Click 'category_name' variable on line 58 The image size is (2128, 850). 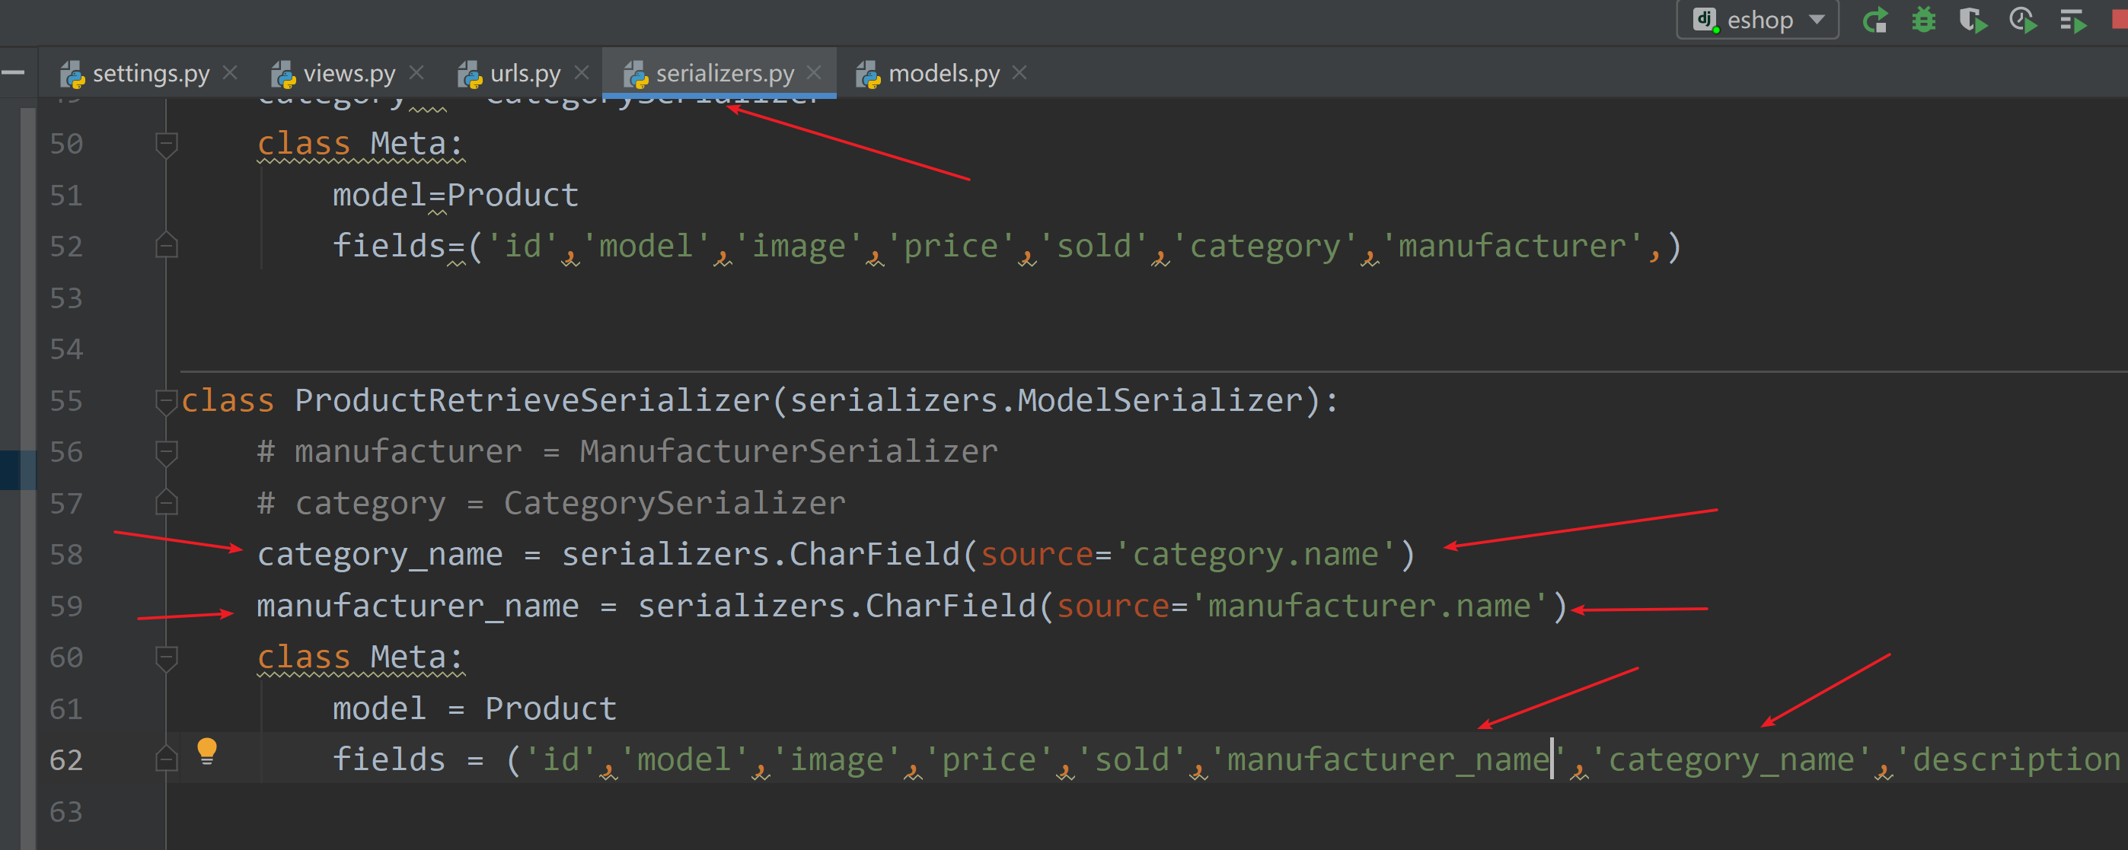380,554
